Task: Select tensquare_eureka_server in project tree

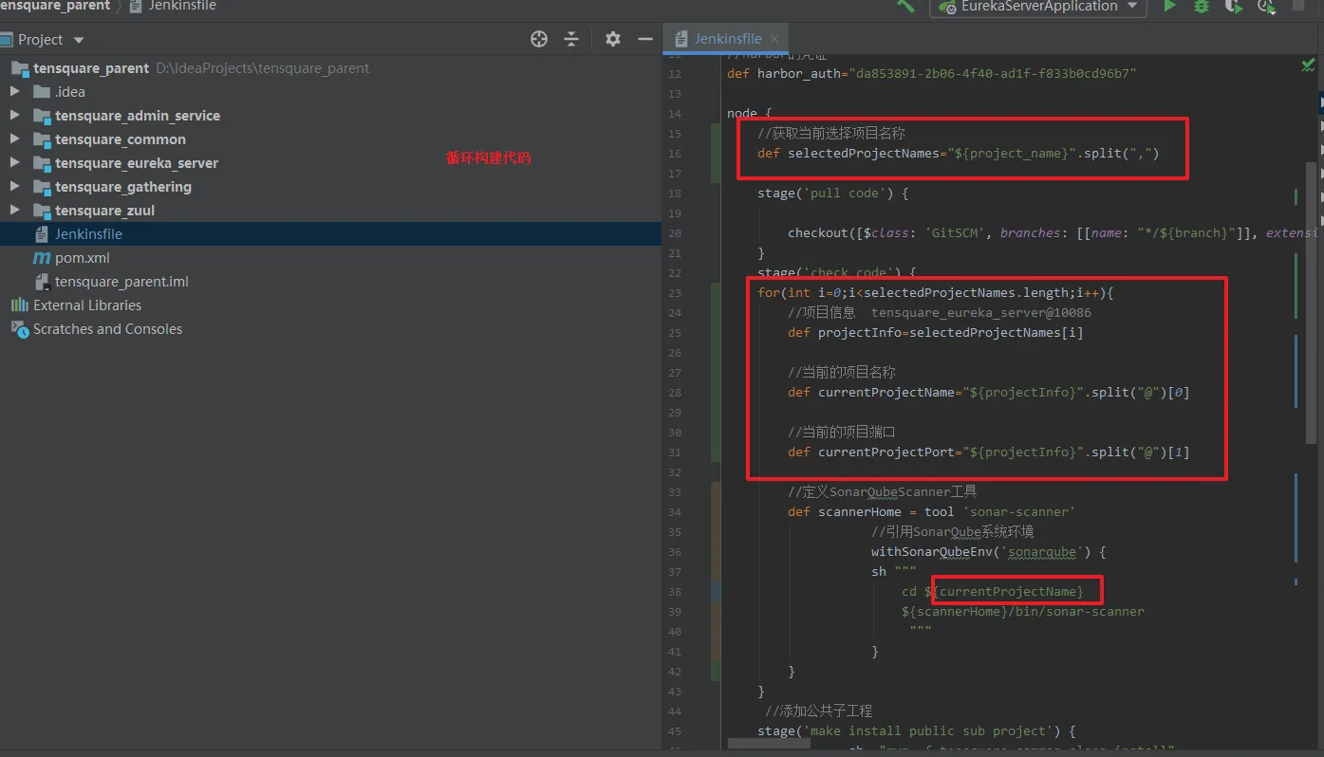Action: tap(137, 163)
